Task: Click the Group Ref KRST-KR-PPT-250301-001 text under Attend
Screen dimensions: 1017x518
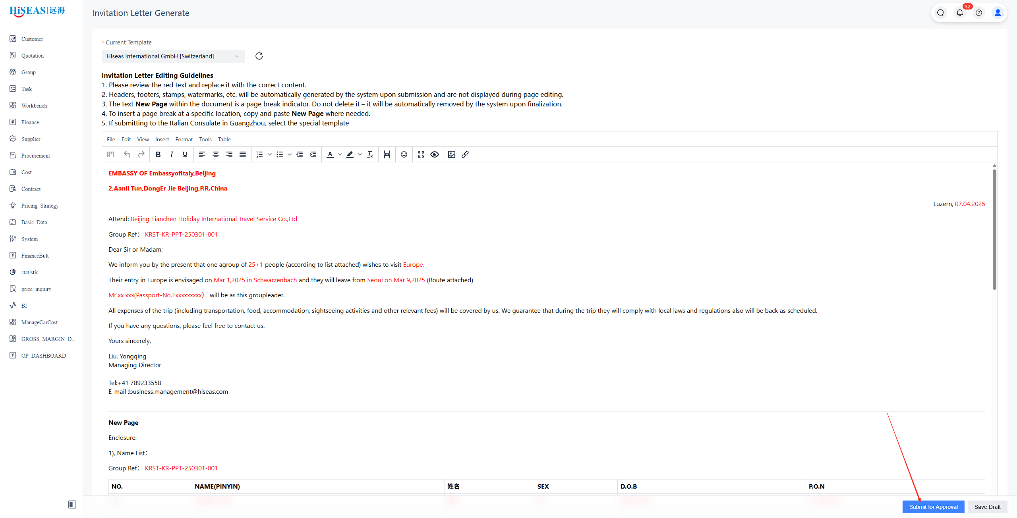Action: pos(181,235)
